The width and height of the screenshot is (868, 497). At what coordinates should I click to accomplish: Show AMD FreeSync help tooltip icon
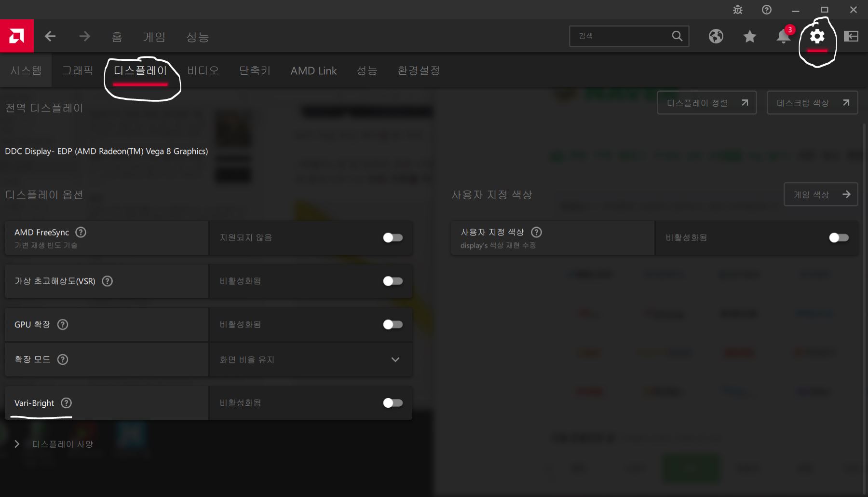(81, 232)
